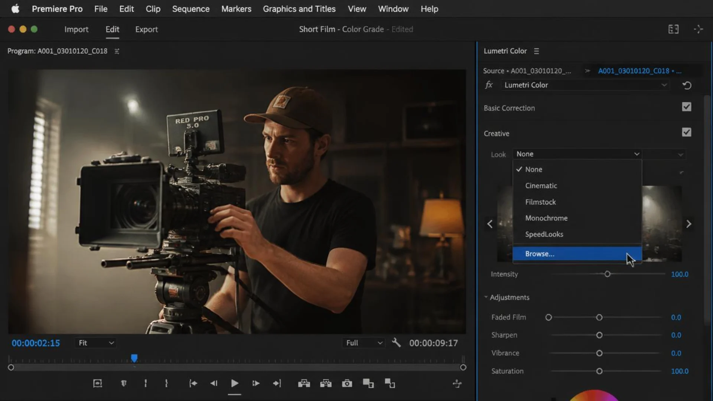Select Browse... in the Look list
Image resolution: width=713 pixels, height=401 pixels.
pyautogui.click(x=577, y=254)
